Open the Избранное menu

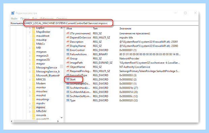(47, 19)
